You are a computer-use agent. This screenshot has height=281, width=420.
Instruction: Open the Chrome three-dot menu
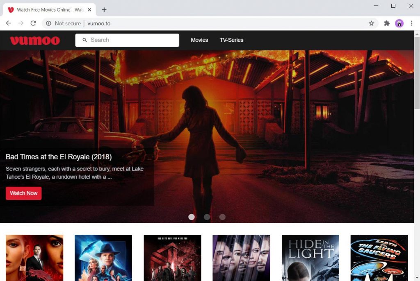[411, 23]
